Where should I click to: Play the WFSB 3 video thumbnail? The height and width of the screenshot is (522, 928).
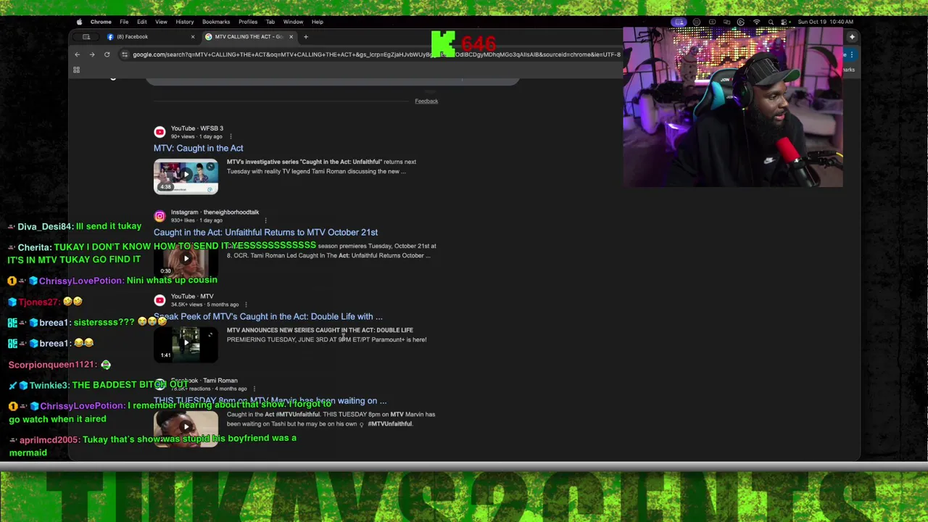click(x=186, y=177)
